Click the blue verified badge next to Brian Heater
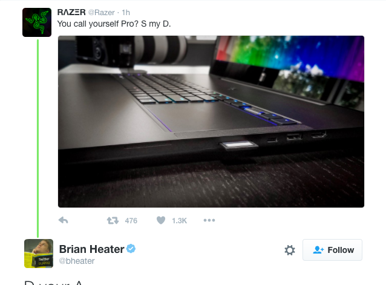Viewport: 386px width, 285px height. coord(131,249)
